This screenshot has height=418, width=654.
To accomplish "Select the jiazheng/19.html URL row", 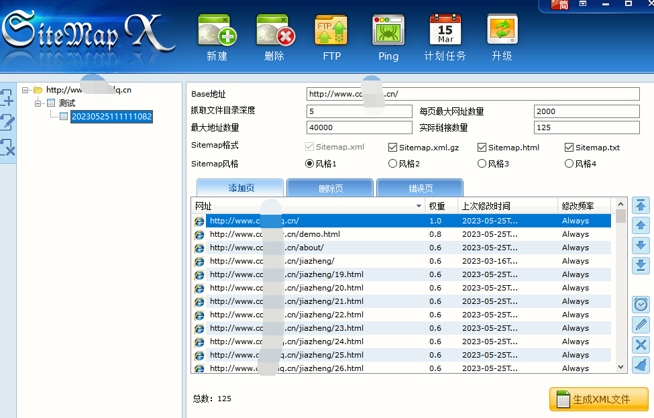I will (x=402, y=274).
